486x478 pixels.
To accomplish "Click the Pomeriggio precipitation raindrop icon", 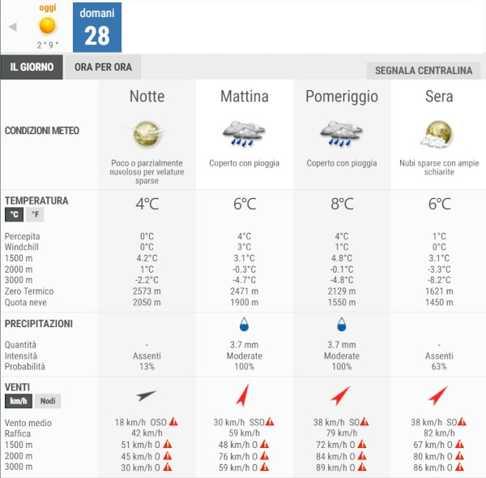I will coord(341,325).
